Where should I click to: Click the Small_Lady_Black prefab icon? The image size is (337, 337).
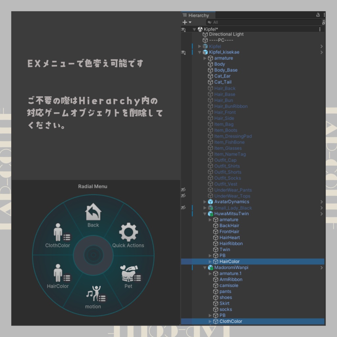[x=210, y=208]
